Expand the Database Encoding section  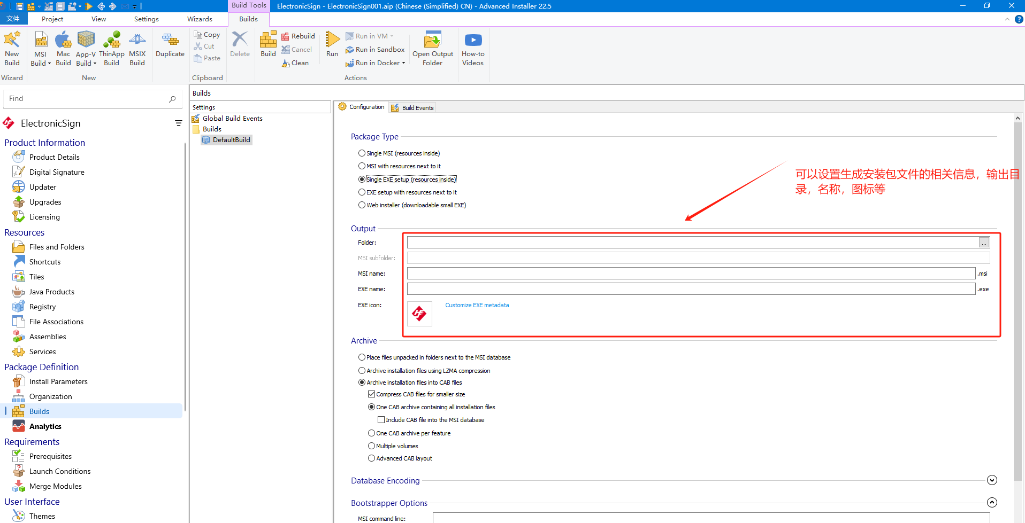point(992,480)
